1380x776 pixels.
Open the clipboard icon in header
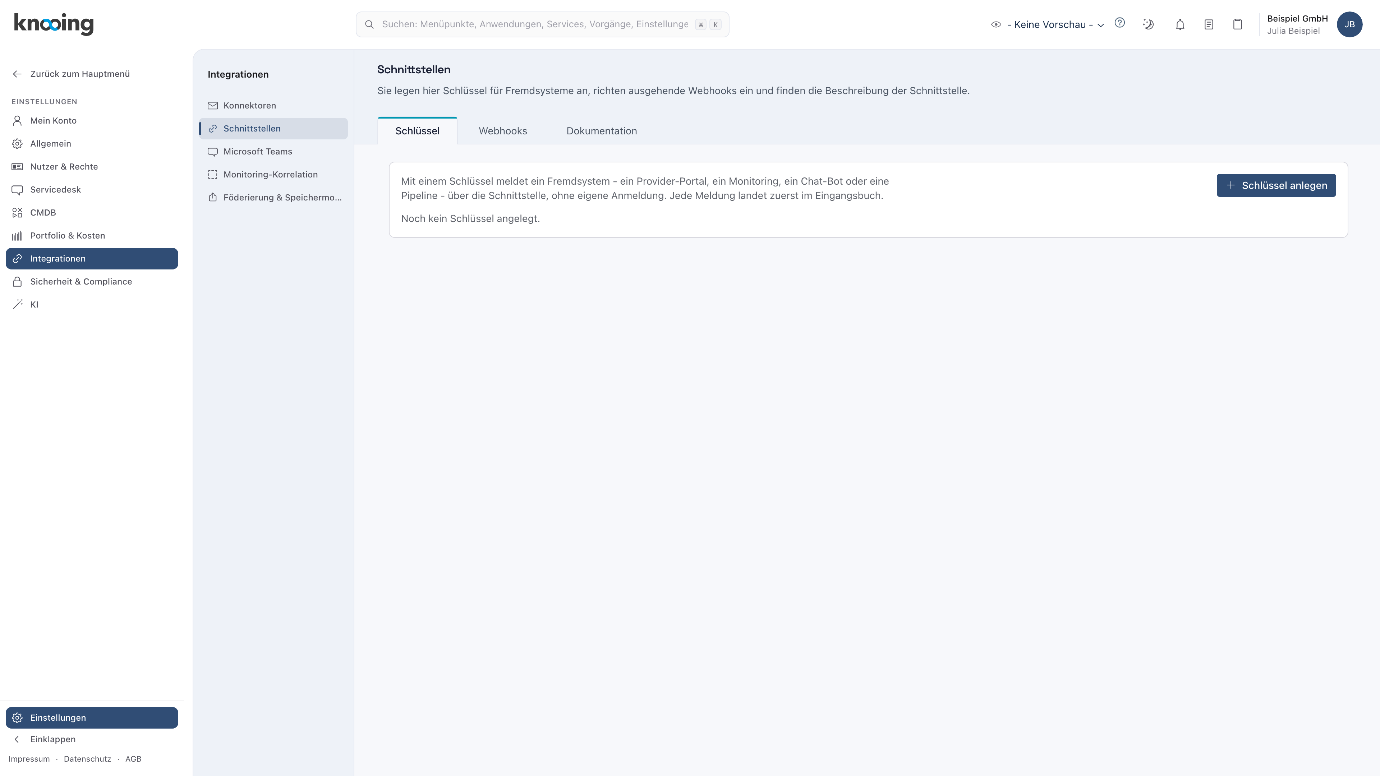[x=1237, y=24]
